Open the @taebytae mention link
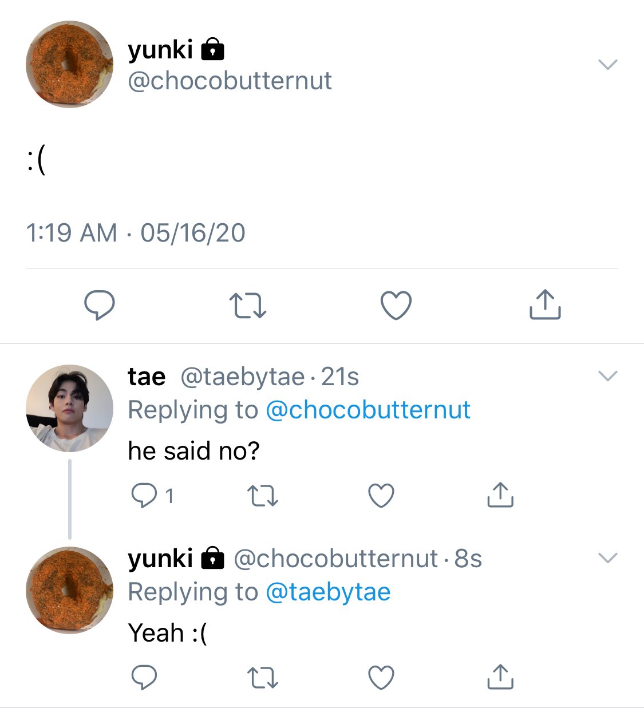This screenshot has height=708, width=644. (x=328, y=592)
